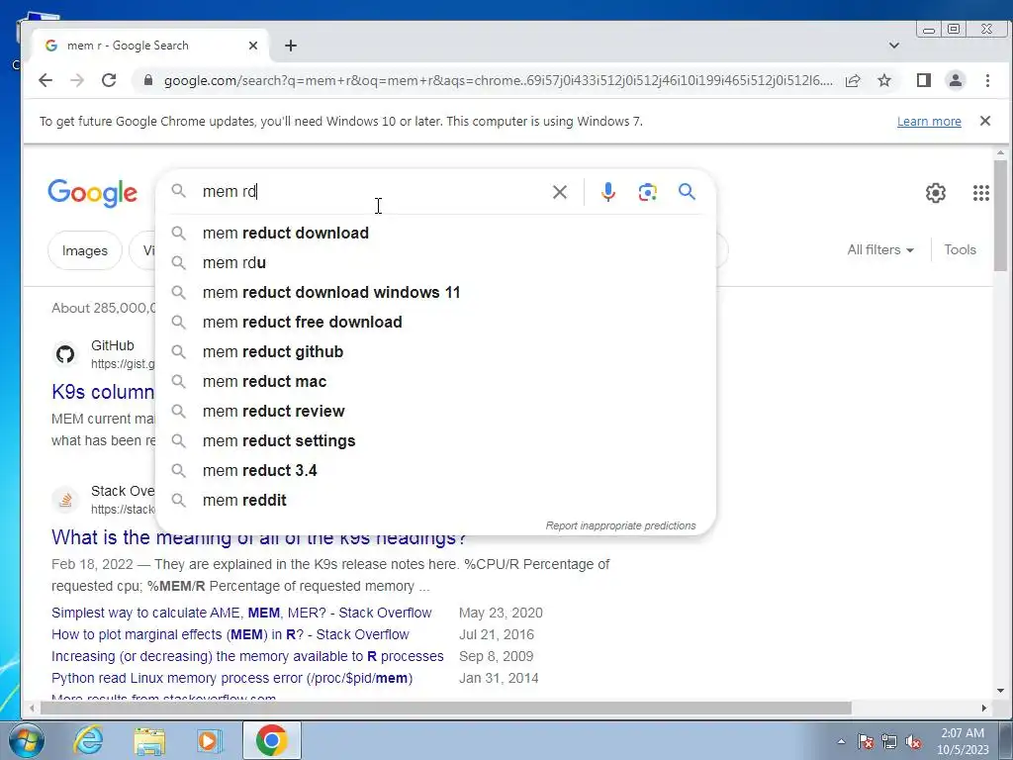1013x760 pixels.
Task: Choose the 'mem reddit' suggestion
Action: pyautogui.click(x=436, y=500)
